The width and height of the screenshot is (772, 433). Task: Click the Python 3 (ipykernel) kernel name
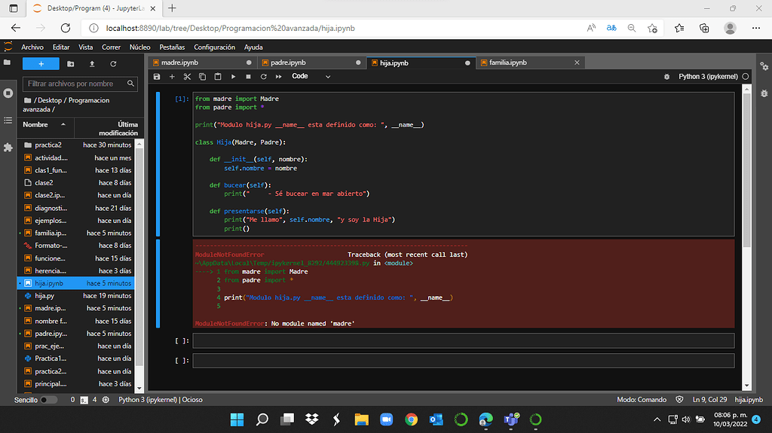[708, 77]
